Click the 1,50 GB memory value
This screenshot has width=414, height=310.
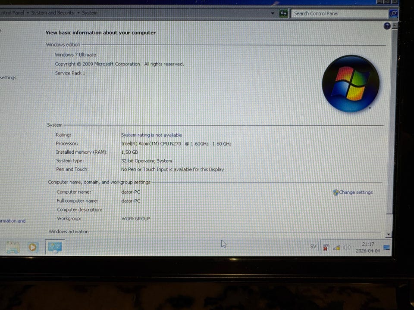tap(129, 152)
